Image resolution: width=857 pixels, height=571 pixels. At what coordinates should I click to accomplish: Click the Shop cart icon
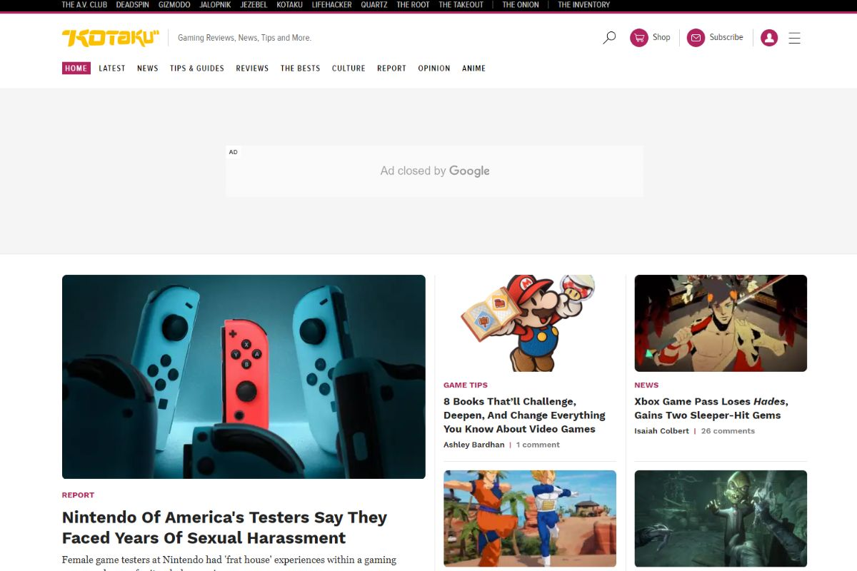click(x=639, y=38)
